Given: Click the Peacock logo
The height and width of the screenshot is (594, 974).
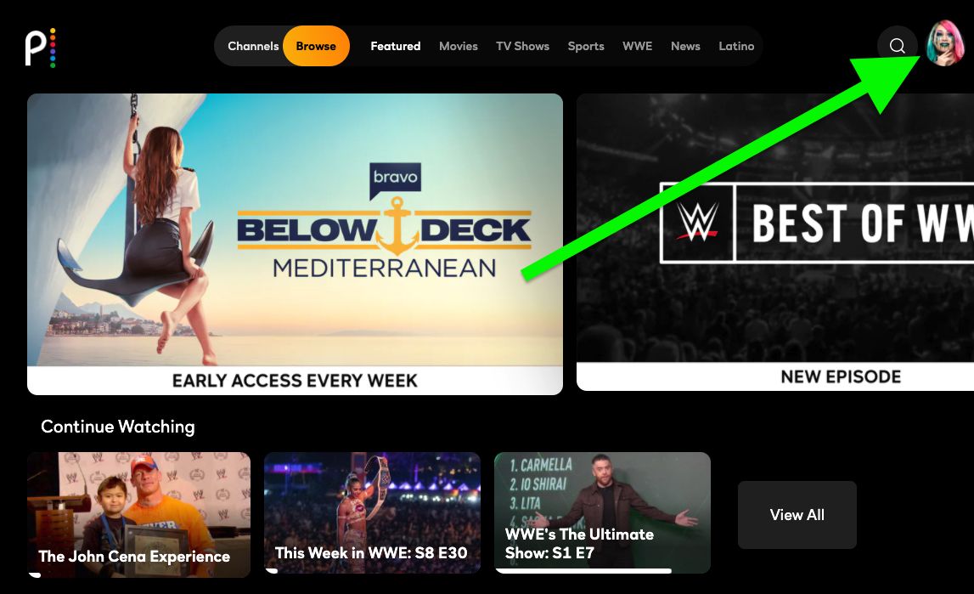Looking at the screenshot, I should (41, 48).
